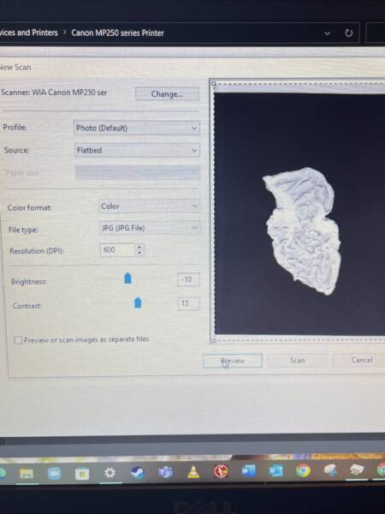This screenshot has height=514, width=385.
Task: Expand the Profile dropdown showing Photo (Default)
Action: [137, 128]
